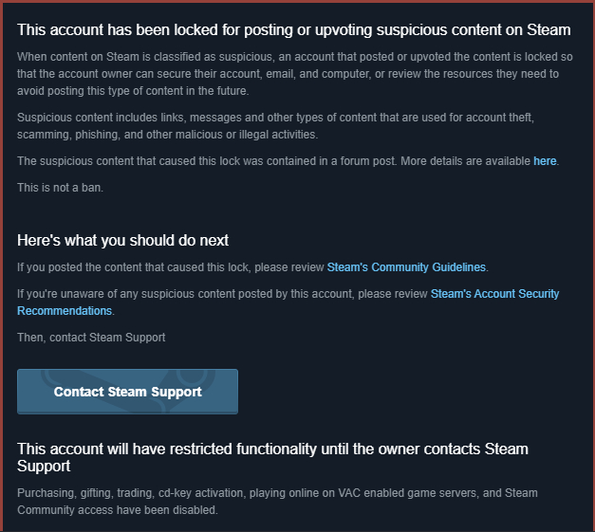The width and height of the screenshot is (595, 532).
Task: Open the 'here' link for more details
Action: tap(545, 161)
